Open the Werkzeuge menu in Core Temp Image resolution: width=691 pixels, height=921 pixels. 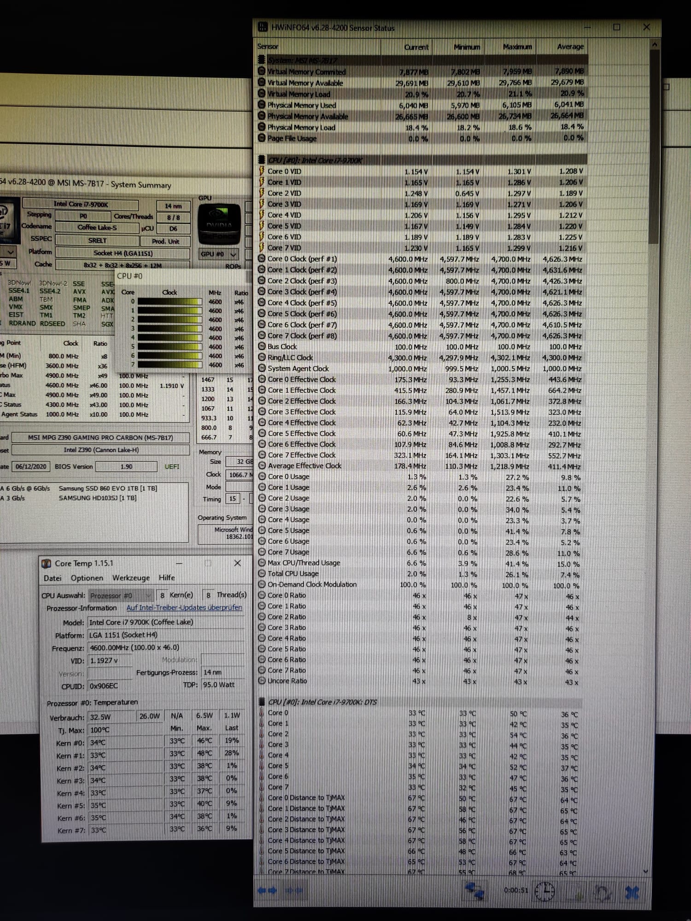[x=131, y=577]
